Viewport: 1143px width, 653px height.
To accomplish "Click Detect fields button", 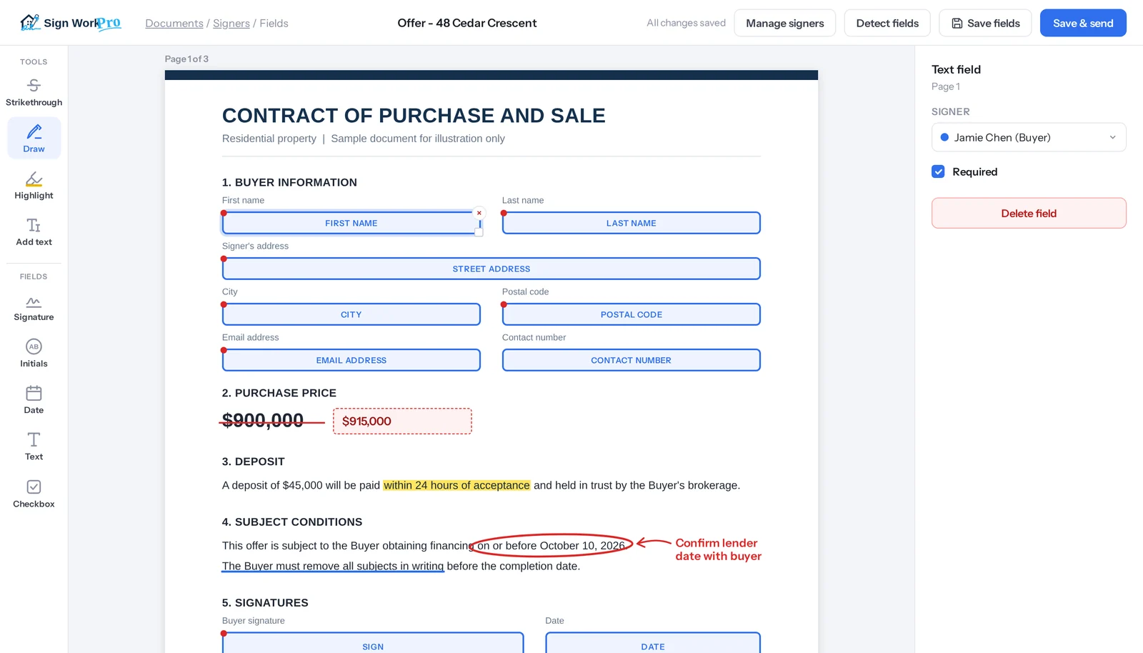I will (x=887, y=23).
